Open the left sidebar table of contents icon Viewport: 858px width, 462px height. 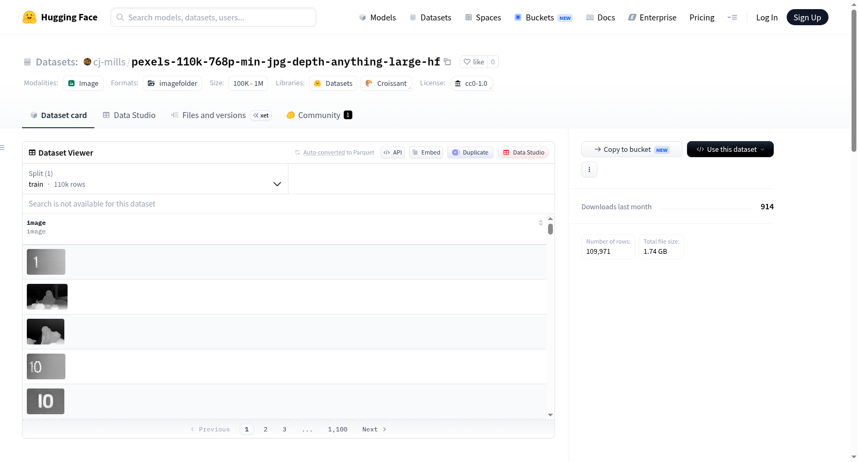(x=2, y=148)
